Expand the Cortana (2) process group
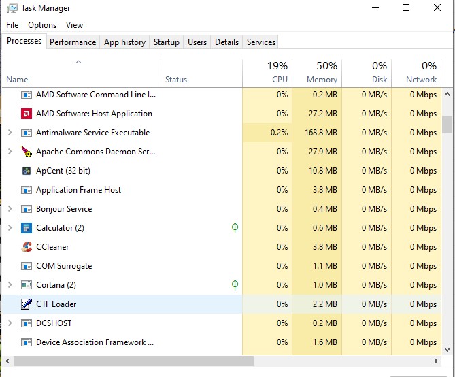Screen dimensions: 455x377 pyautogui.click(x=10, y=285)
